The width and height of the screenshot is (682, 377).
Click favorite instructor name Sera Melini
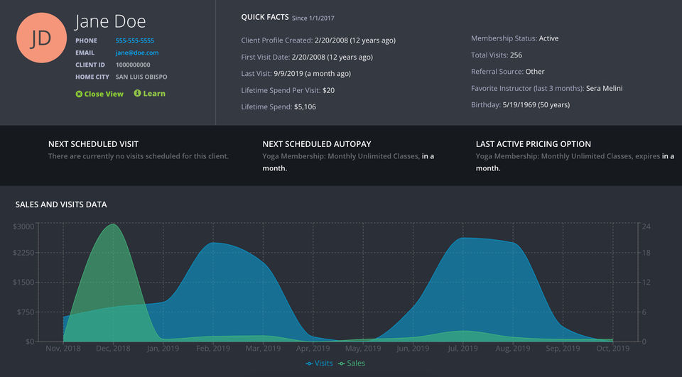604,89
